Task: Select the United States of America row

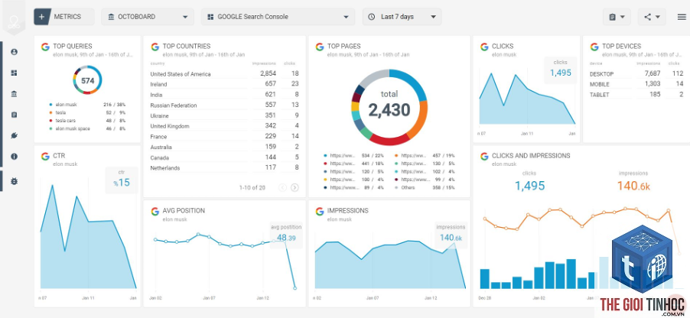Action: pyautogui.click(x=224, y=74)
